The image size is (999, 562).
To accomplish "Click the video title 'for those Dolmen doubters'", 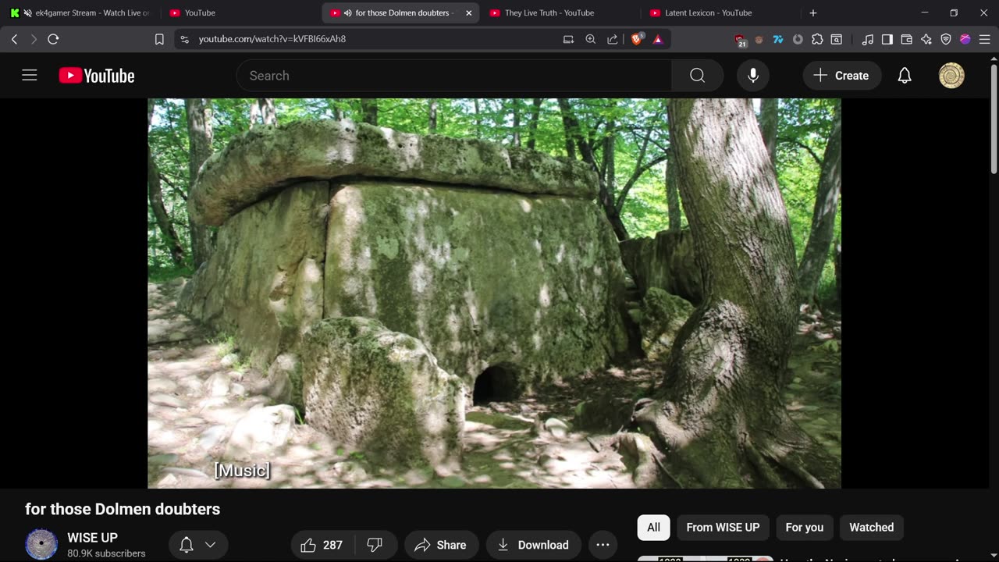I will (123, 509).
